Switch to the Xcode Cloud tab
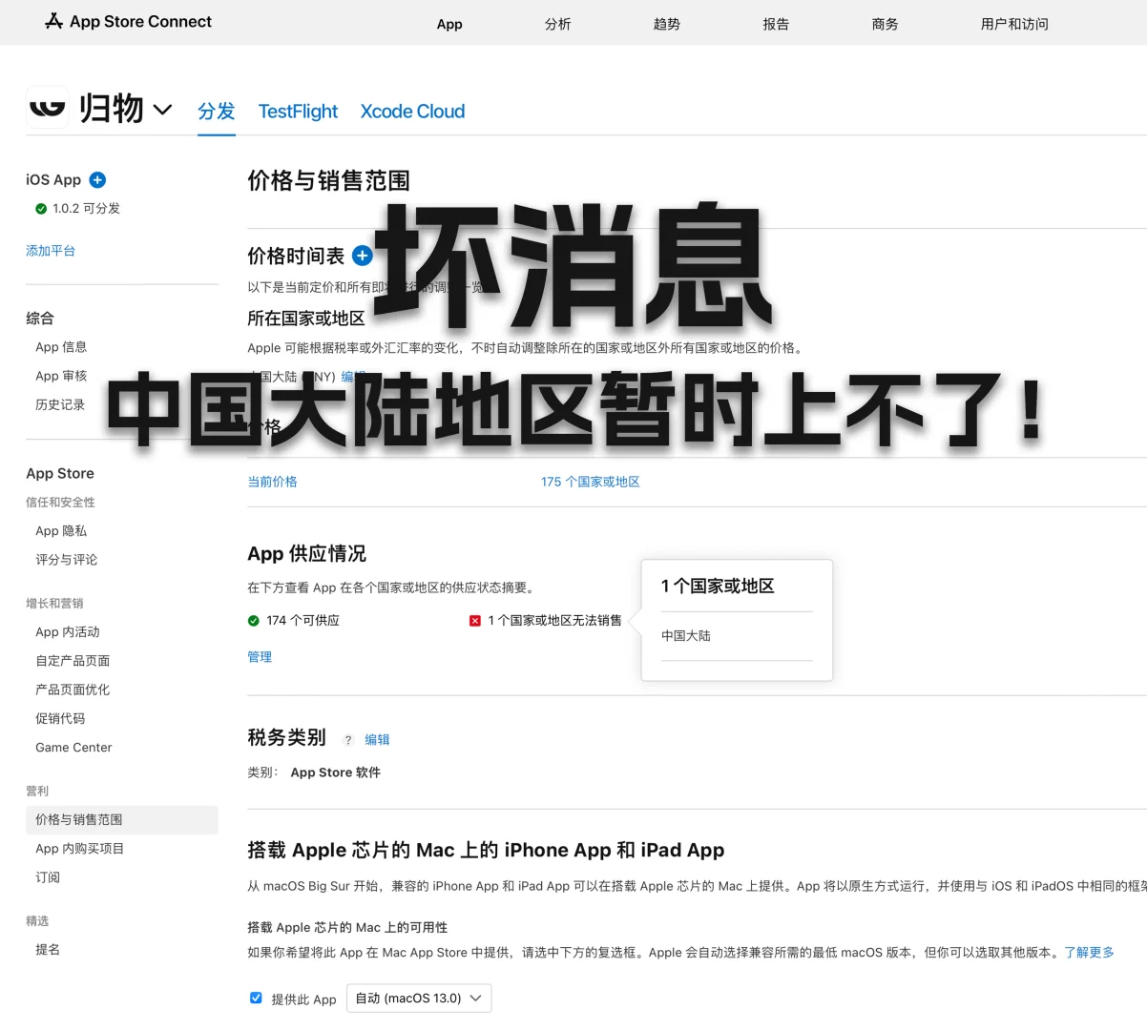The width and height of the screenshot is (1147, 1030). click(x=412, y=112)
